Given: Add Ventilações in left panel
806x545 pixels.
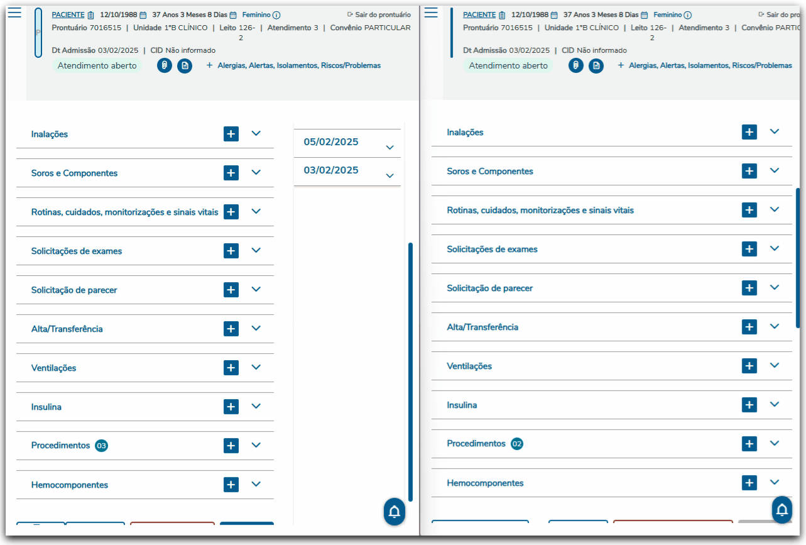Looking at the screenshot, I should [231, 368].
